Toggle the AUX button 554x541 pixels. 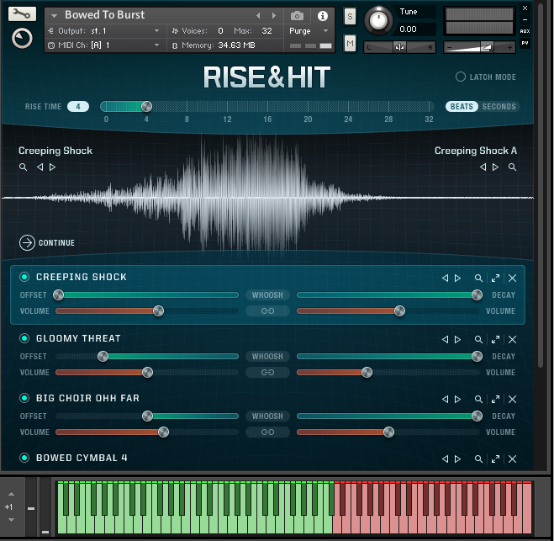(x=525, y=31)
